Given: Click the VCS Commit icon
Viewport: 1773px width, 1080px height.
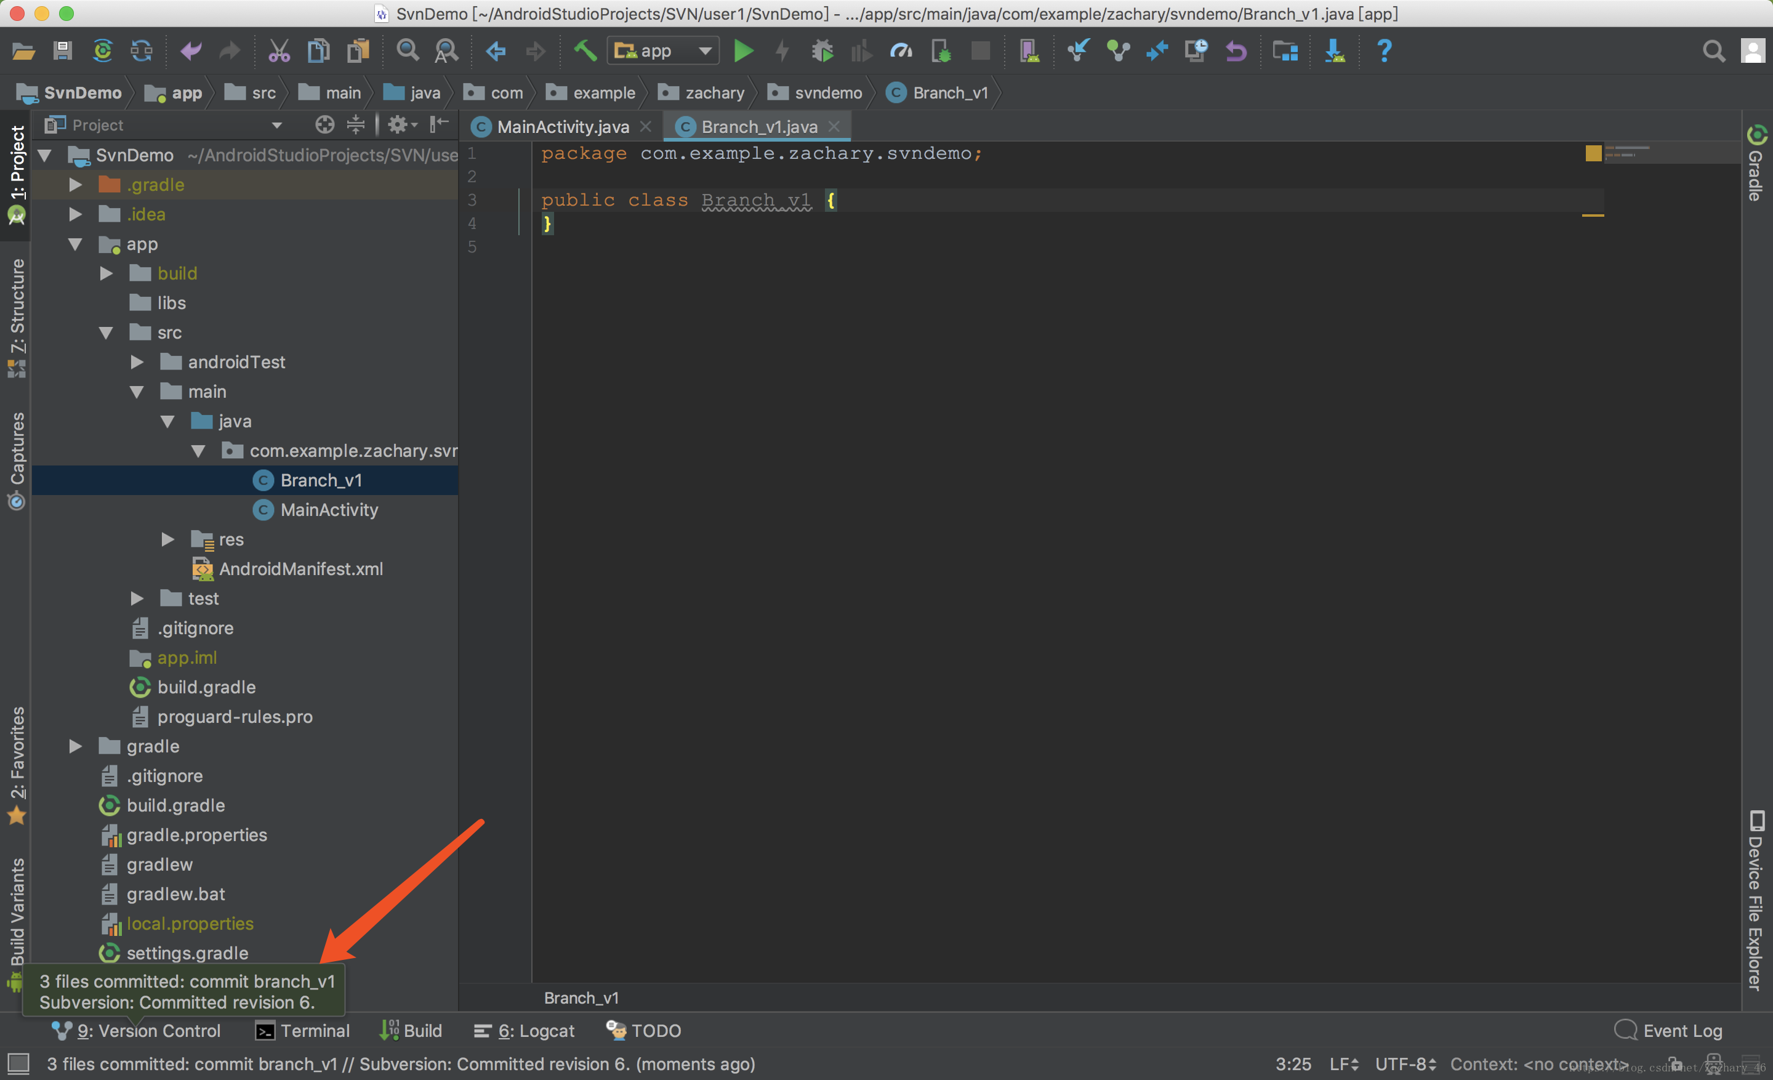Looking at the screenshot, I should pyautogui.click(x=1118, y=51).
